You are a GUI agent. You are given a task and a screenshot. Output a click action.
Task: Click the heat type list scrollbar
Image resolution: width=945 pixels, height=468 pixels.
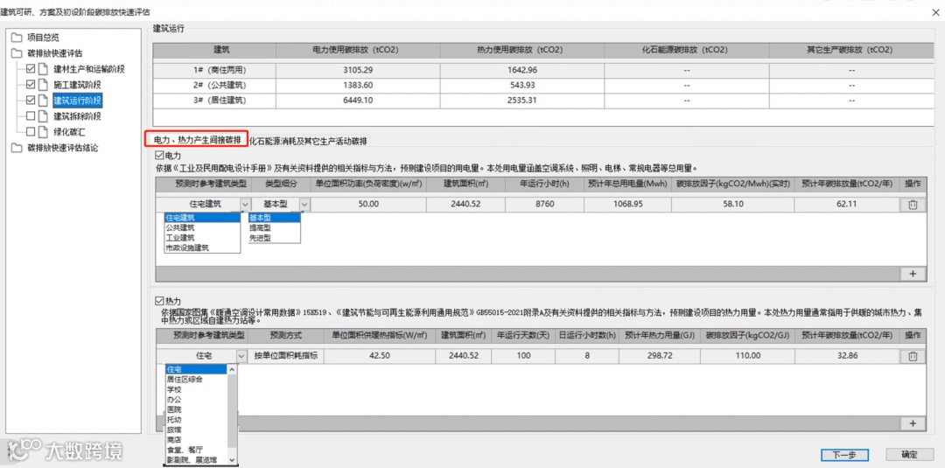click(233, 415)
